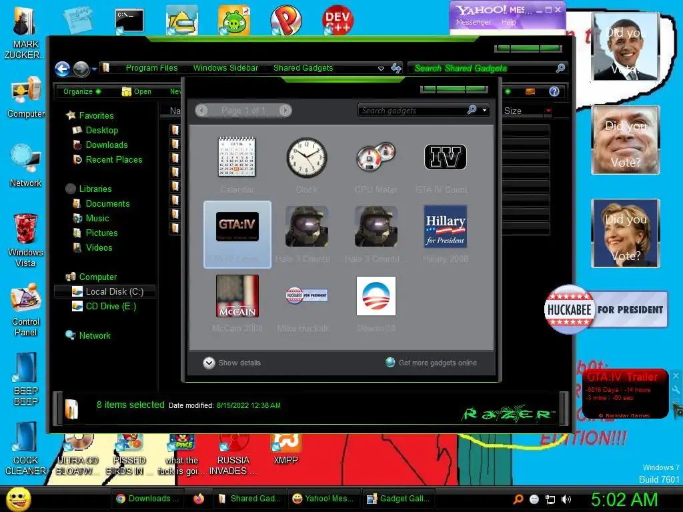Switch to Downloads taskbar button
The width and height of the screenshot is (683, 512).
(x=147, y=499)
